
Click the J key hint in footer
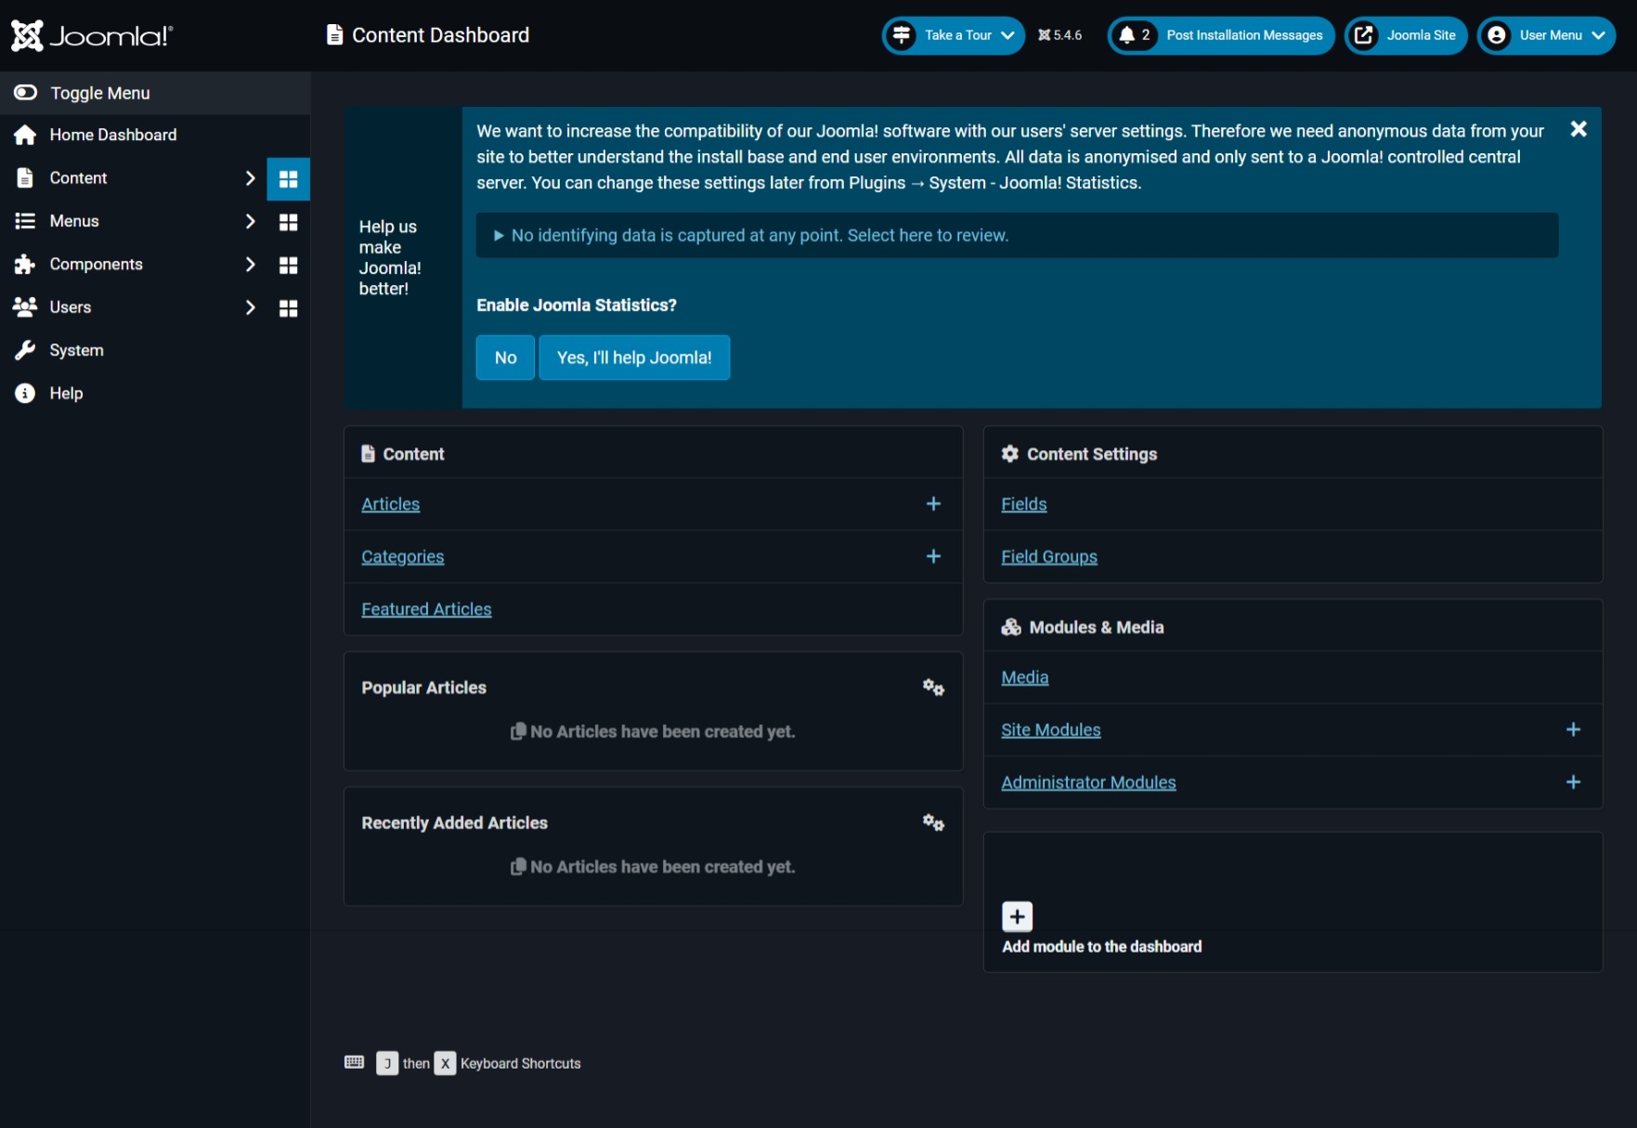click(x=387, y=1063)
